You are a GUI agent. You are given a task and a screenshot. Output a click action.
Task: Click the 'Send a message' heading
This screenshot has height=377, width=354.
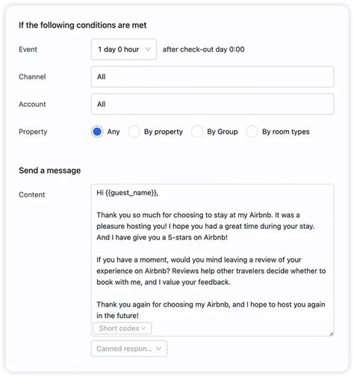50,171
